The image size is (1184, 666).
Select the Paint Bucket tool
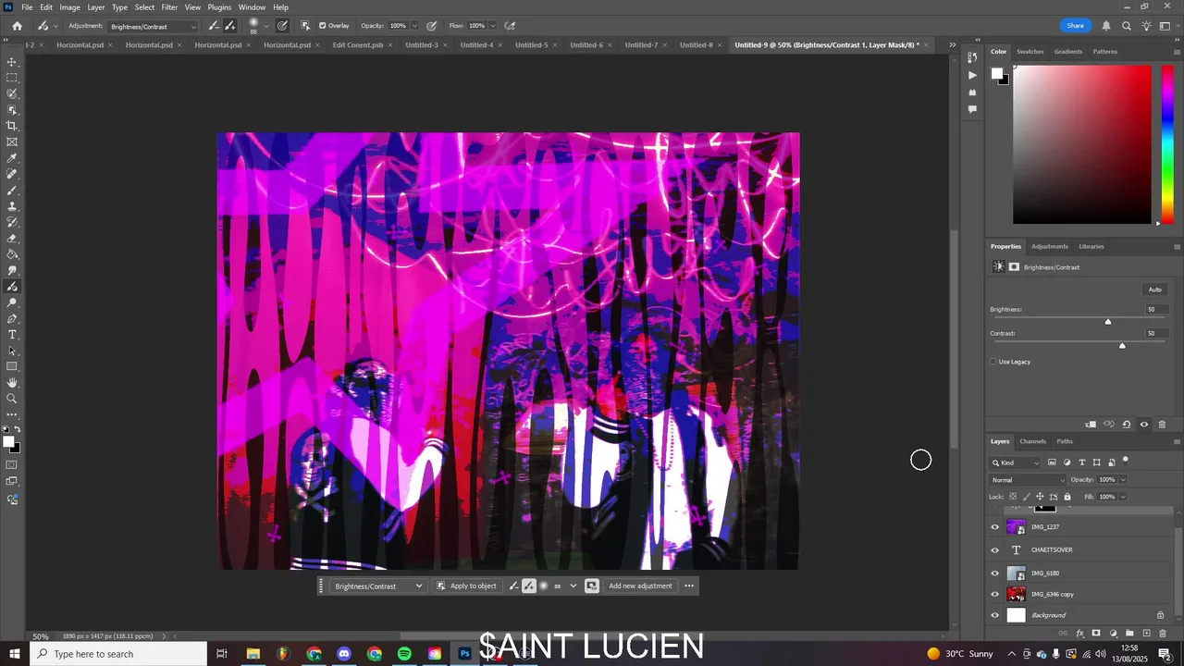[12, 254]
